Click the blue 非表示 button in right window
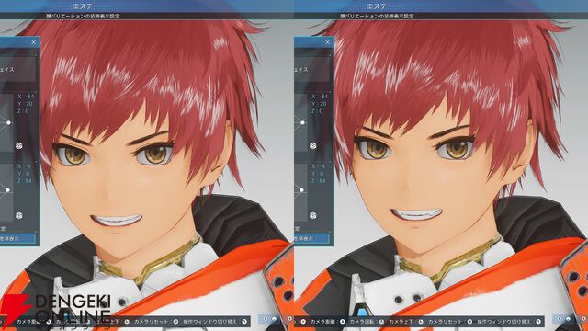This screenshot has height=331, width=588. (311, 238)
